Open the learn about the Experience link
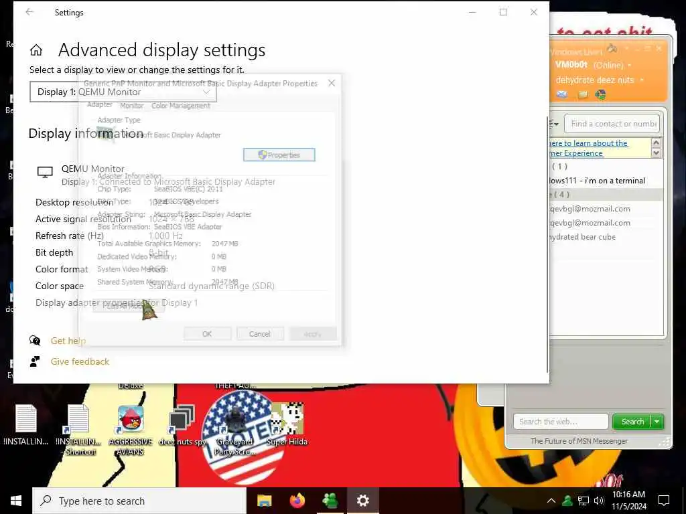Viewport: 686px width, 514px height. pos(588,148)
